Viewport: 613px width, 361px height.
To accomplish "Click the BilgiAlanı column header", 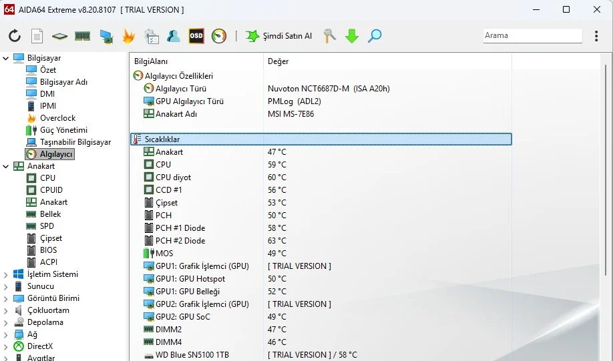I will pyautogui.click(x=196, y=61).
